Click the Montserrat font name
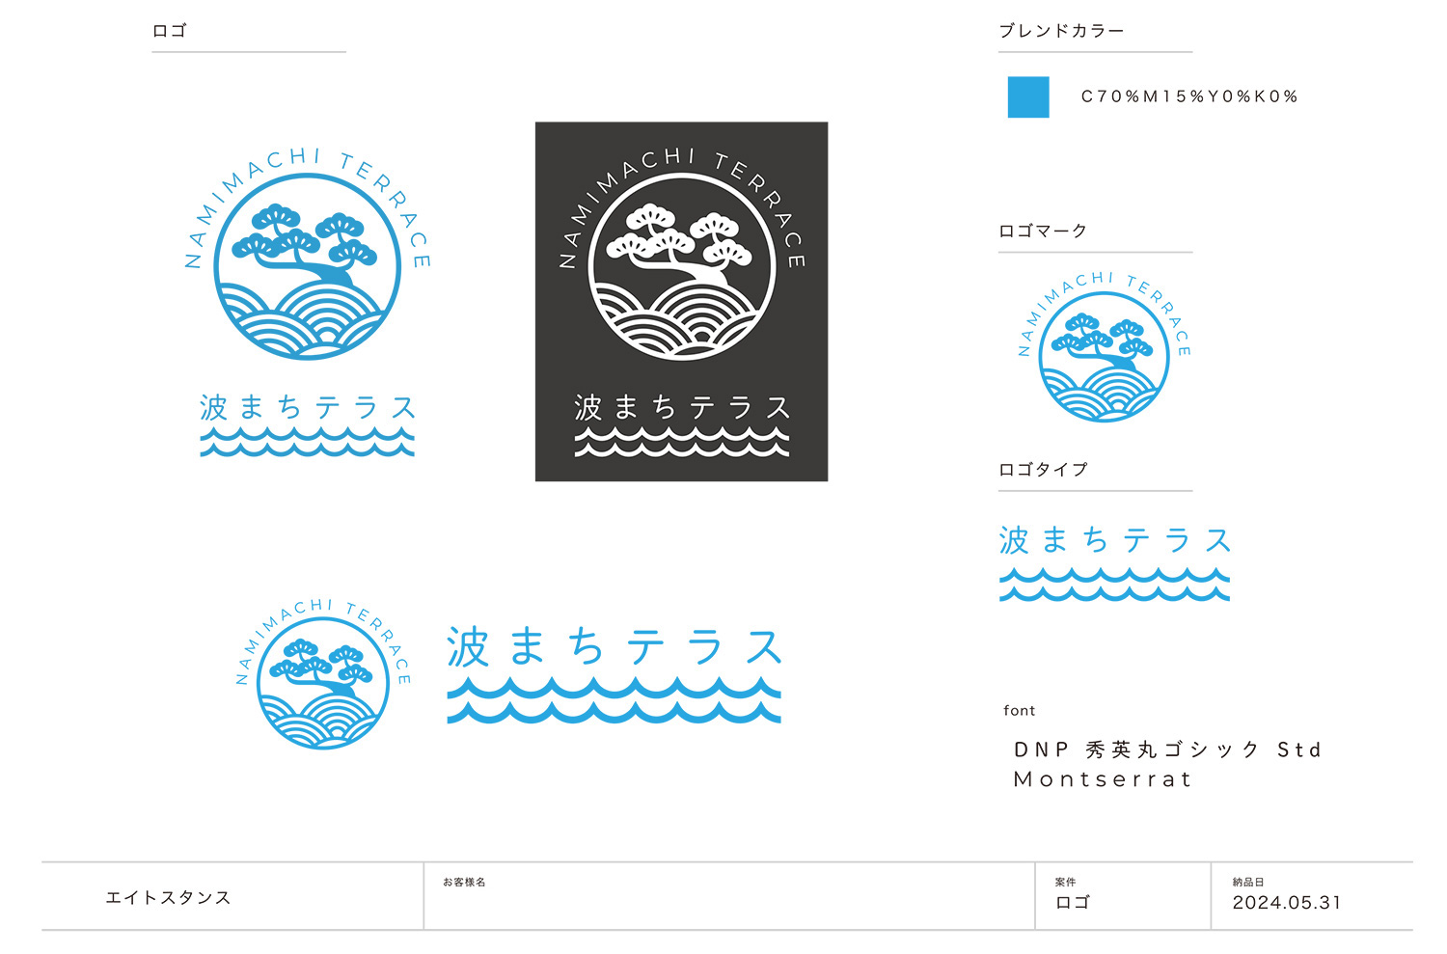The image size is (1447, 954). click(1103, 779)
